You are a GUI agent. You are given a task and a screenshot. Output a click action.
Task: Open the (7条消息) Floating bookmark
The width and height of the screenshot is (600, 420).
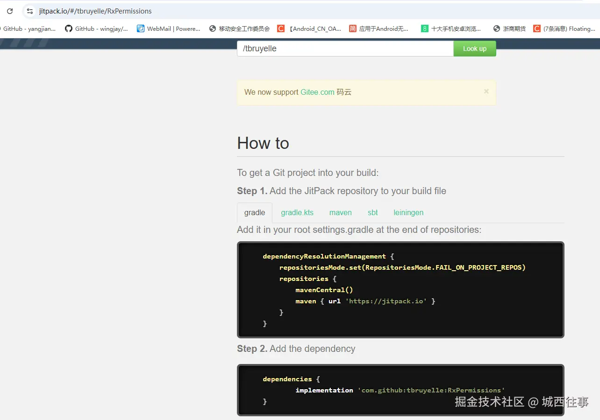[x=564, y=28]
